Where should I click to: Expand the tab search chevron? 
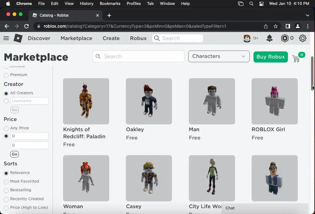coord(308,15)
